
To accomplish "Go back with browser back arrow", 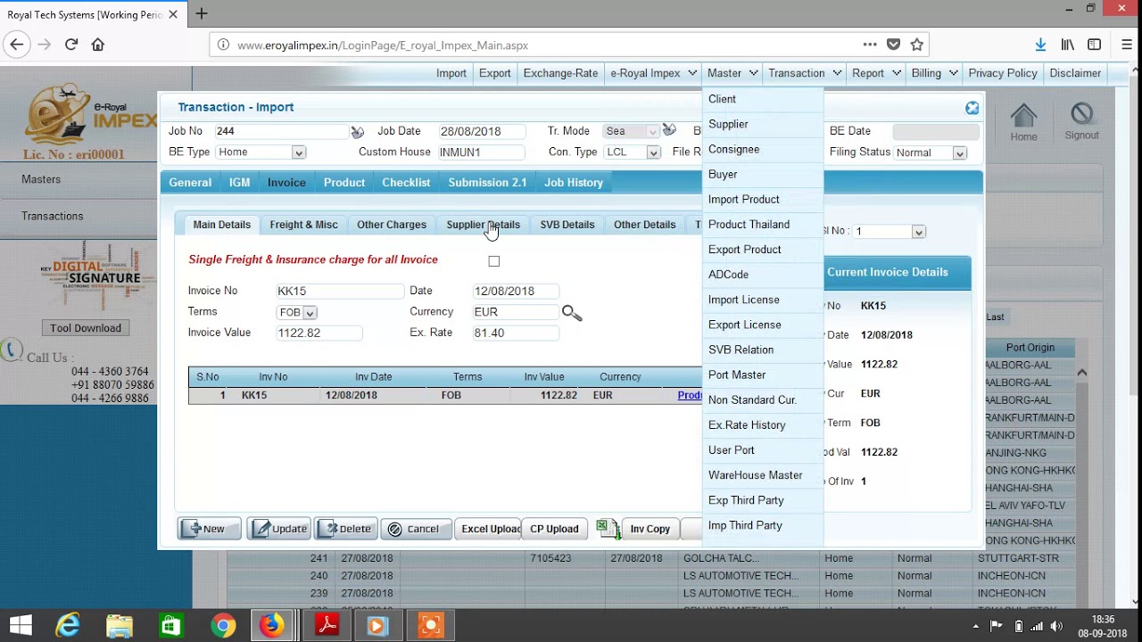I will (16, 45).
